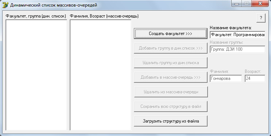Focus the Название факультета input field
The height and width of the screenshot is (136, 271).
tap(237, 35)
